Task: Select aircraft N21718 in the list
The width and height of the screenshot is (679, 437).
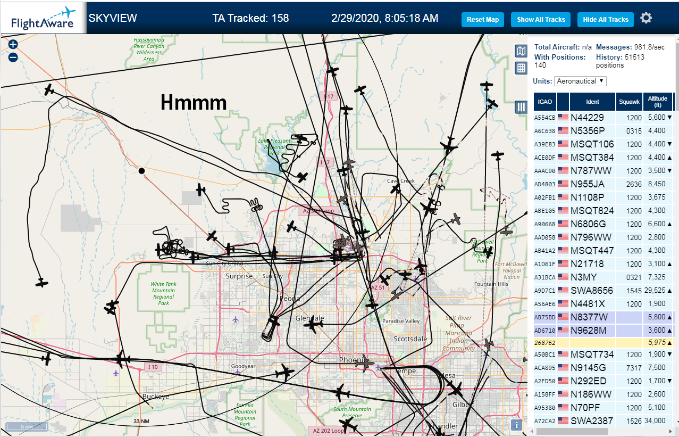Action: pyautogui.click(x=603, y=264)
